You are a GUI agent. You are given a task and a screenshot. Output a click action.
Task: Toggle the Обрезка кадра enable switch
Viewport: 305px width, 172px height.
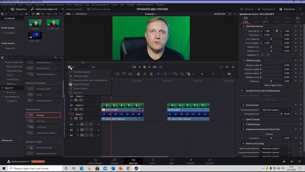243,61
